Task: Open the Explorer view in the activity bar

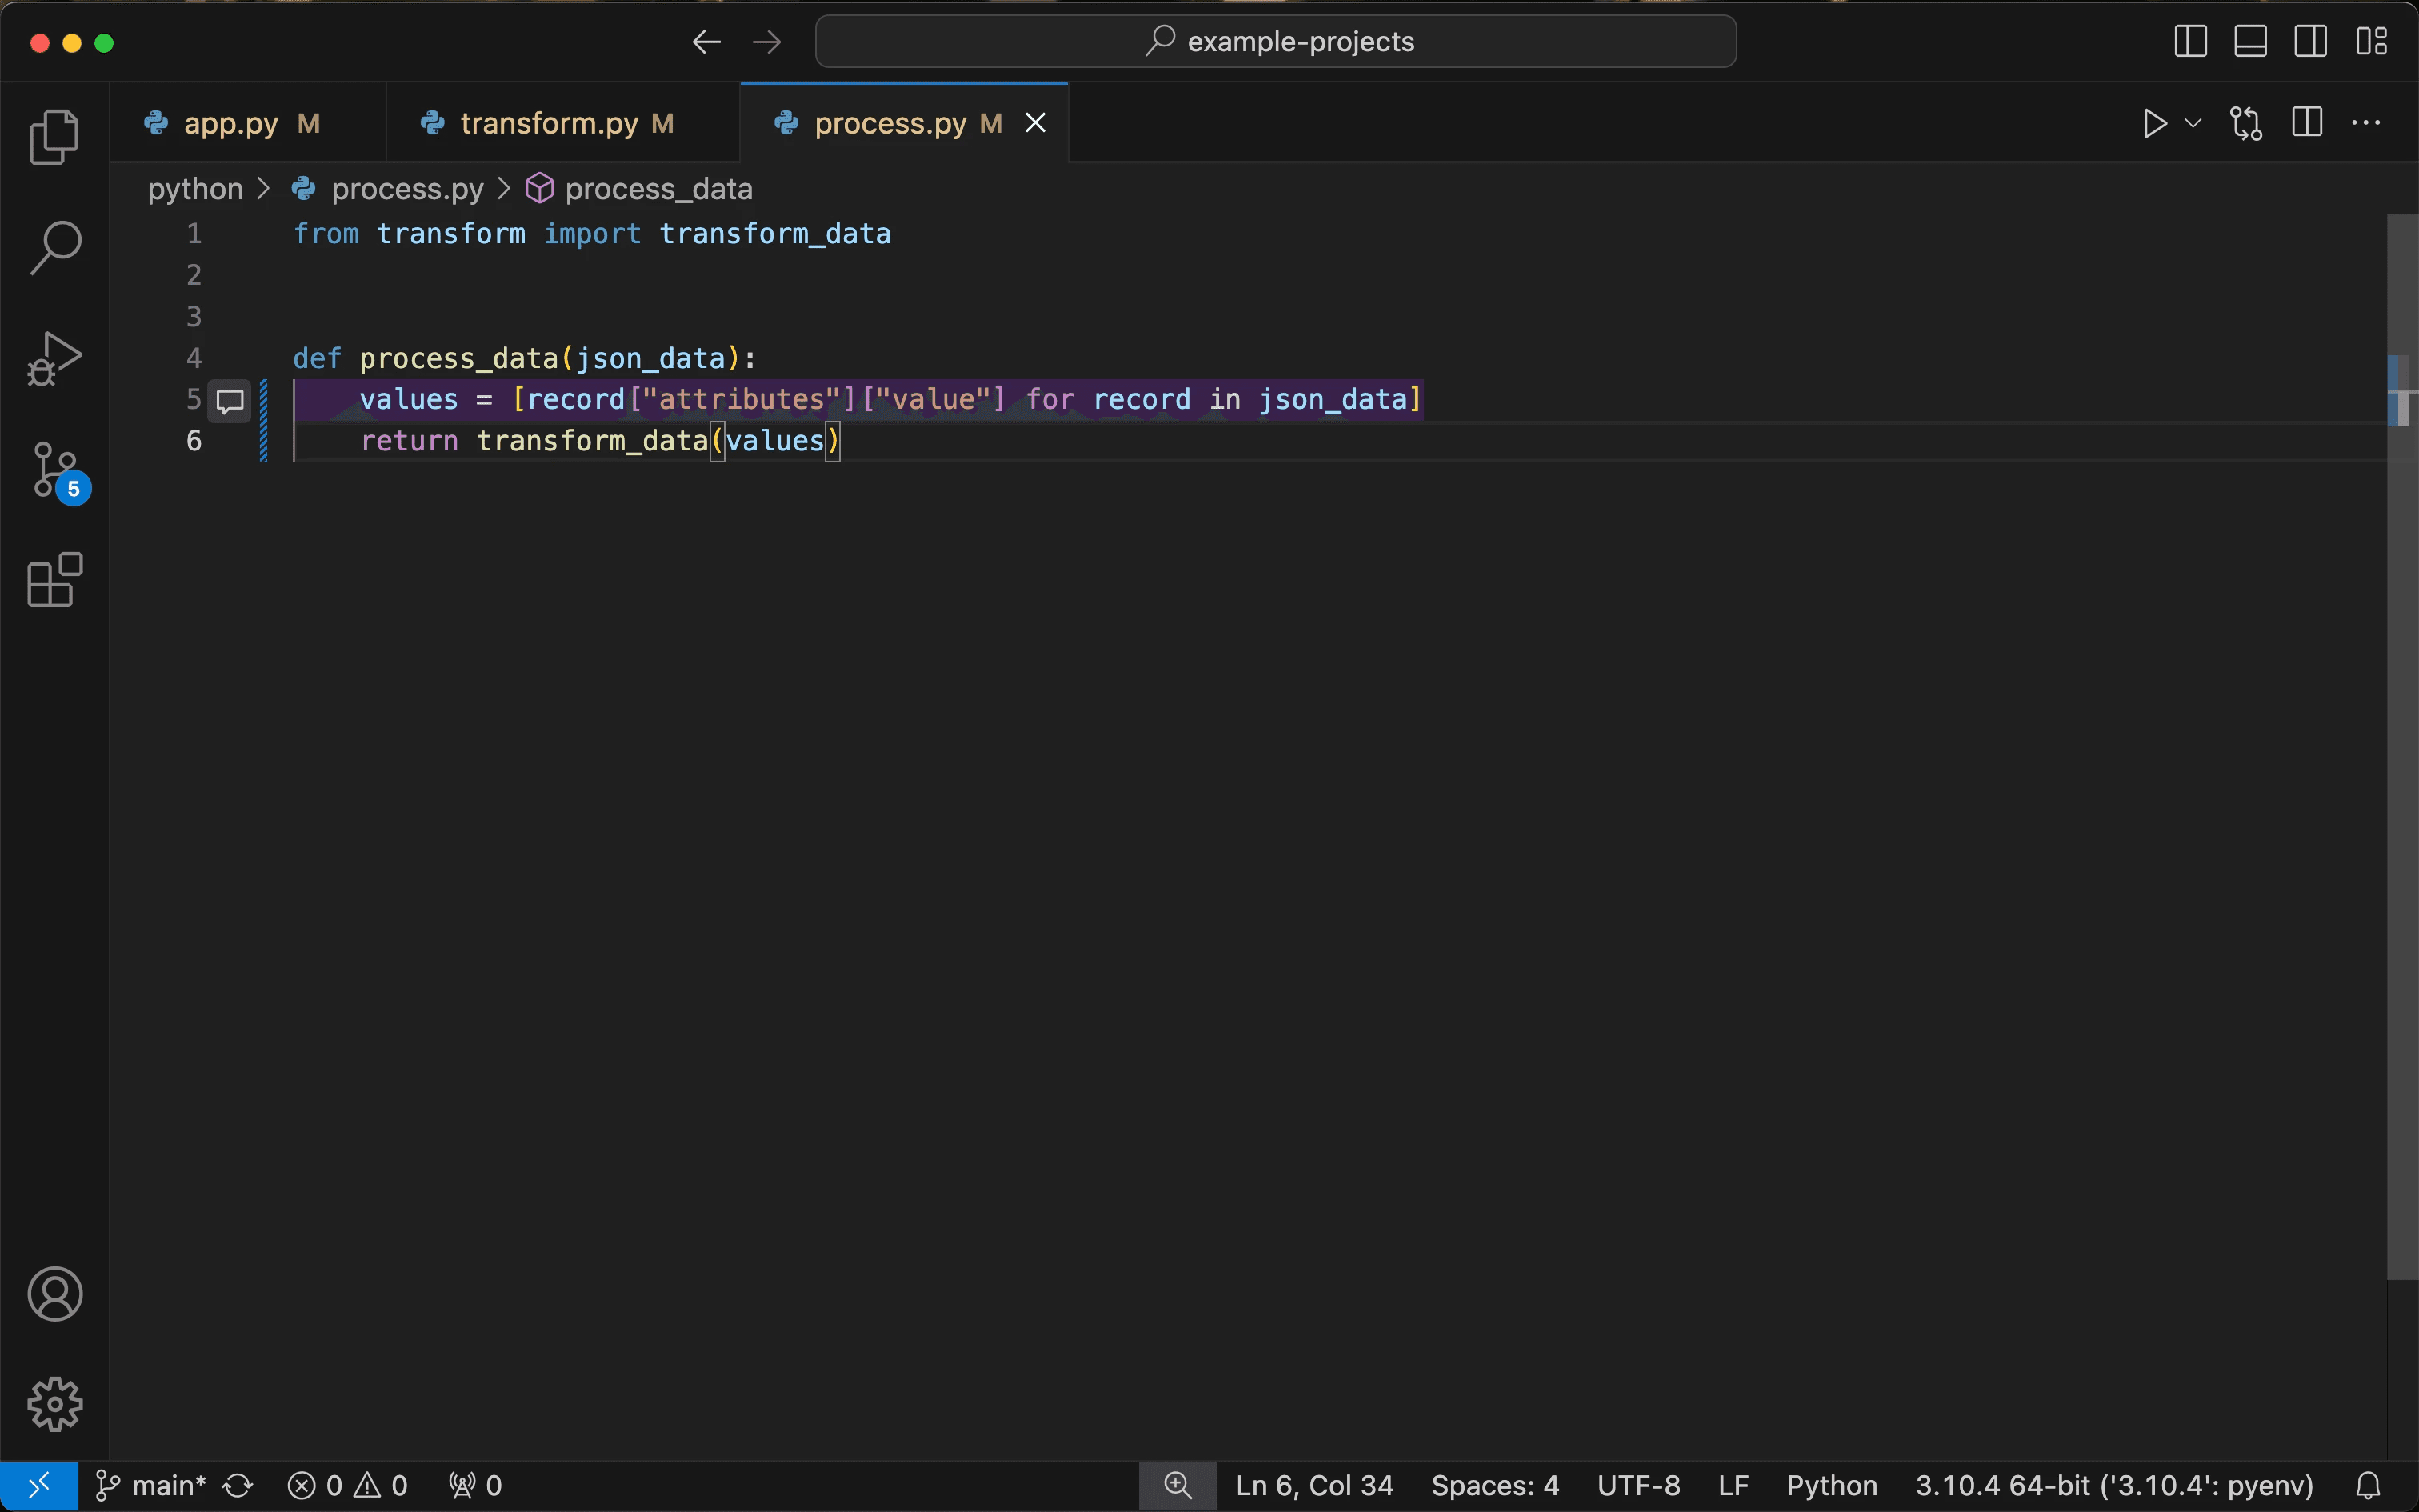Action: [x=54, y=136]
